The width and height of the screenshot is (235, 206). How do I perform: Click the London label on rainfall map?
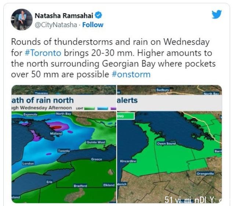[28, 163]
